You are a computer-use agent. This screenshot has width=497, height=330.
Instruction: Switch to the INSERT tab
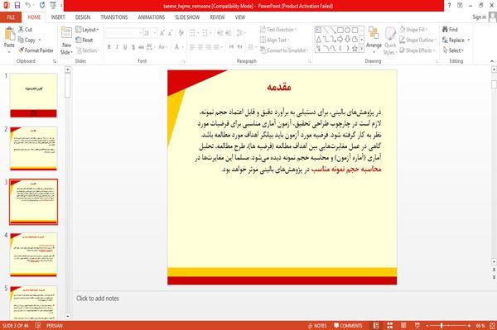coord(58,17)
